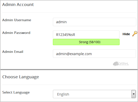Viewport: 138px width, 102px height.
Task: Open the Select Language combo box
Action: (94, 94)
